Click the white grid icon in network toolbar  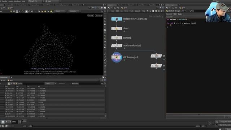tap(153, 11)
